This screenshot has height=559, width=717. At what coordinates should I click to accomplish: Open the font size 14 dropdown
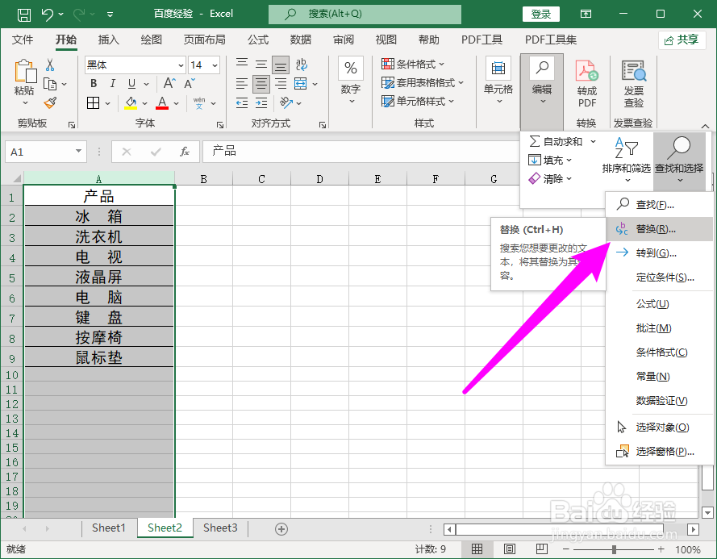point(215,65)
